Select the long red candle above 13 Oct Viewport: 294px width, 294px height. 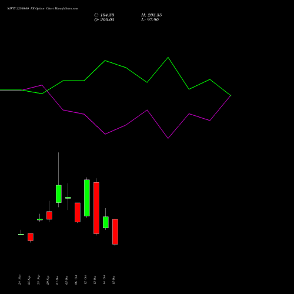point(96,208)
